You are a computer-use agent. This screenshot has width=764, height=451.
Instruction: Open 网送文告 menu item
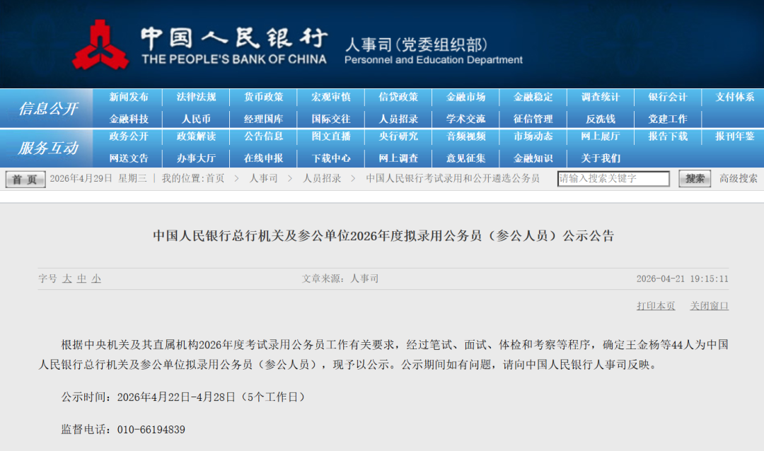129,158
